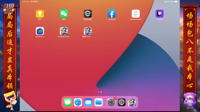Launch the Shadowrocket app
The height and width of the screenshot is (112, 200).
pyautogui.click(x=135, y=14)
